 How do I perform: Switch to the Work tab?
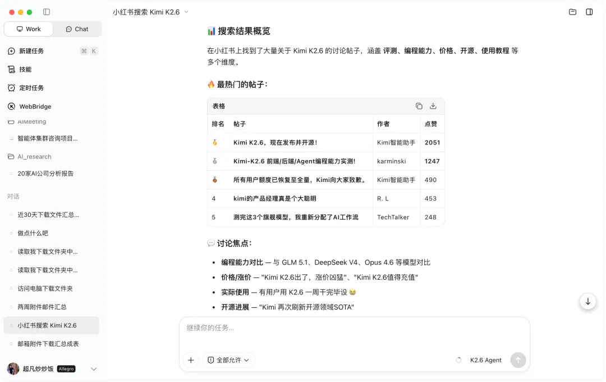point(29,29)
